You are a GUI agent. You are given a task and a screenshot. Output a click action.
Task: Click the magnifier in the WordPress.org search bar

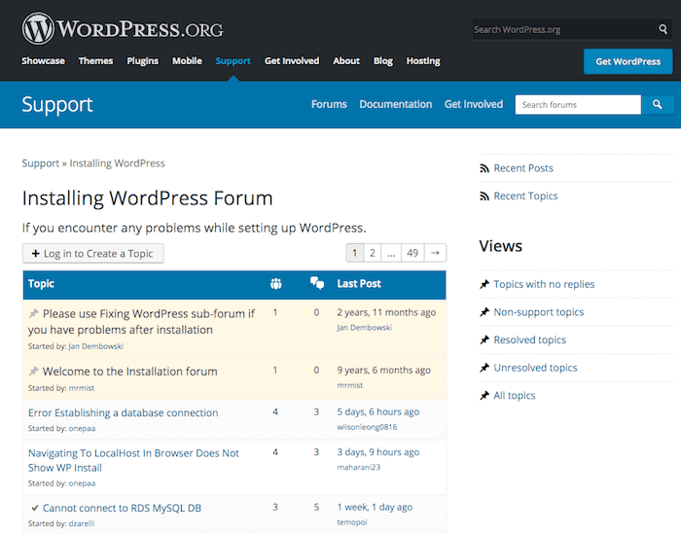(x=663, y=29)
